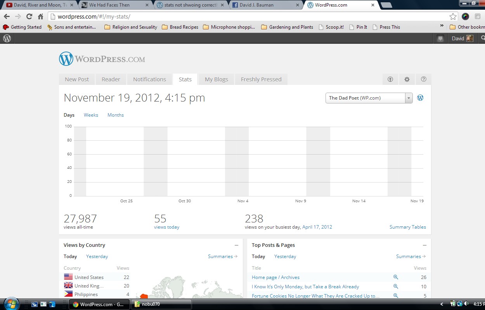Open the Home page / Archives link
Viewport: 485px width, 310px height.
[275, 277]
